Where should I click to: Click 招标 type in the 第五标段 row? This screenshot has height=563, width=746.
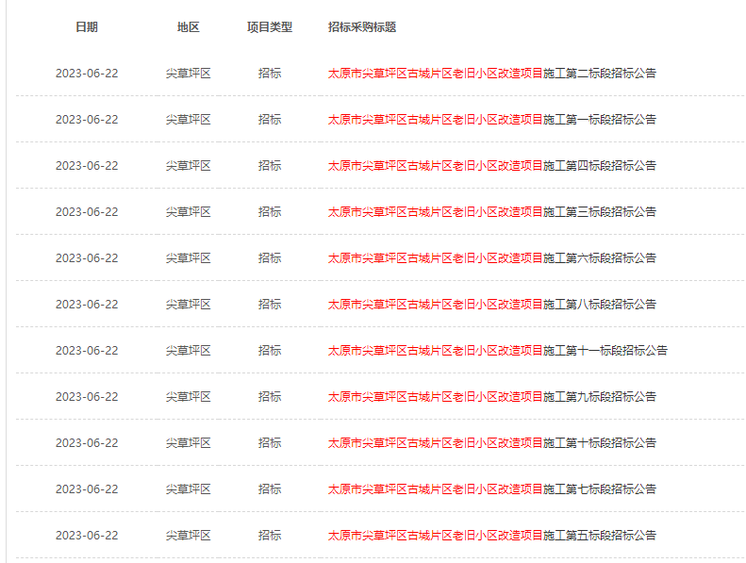270,535
